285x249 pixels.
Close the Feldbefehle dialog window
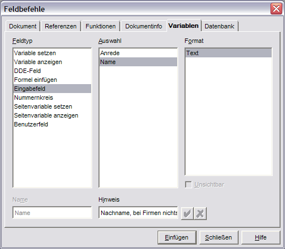[x=276, y=9]
